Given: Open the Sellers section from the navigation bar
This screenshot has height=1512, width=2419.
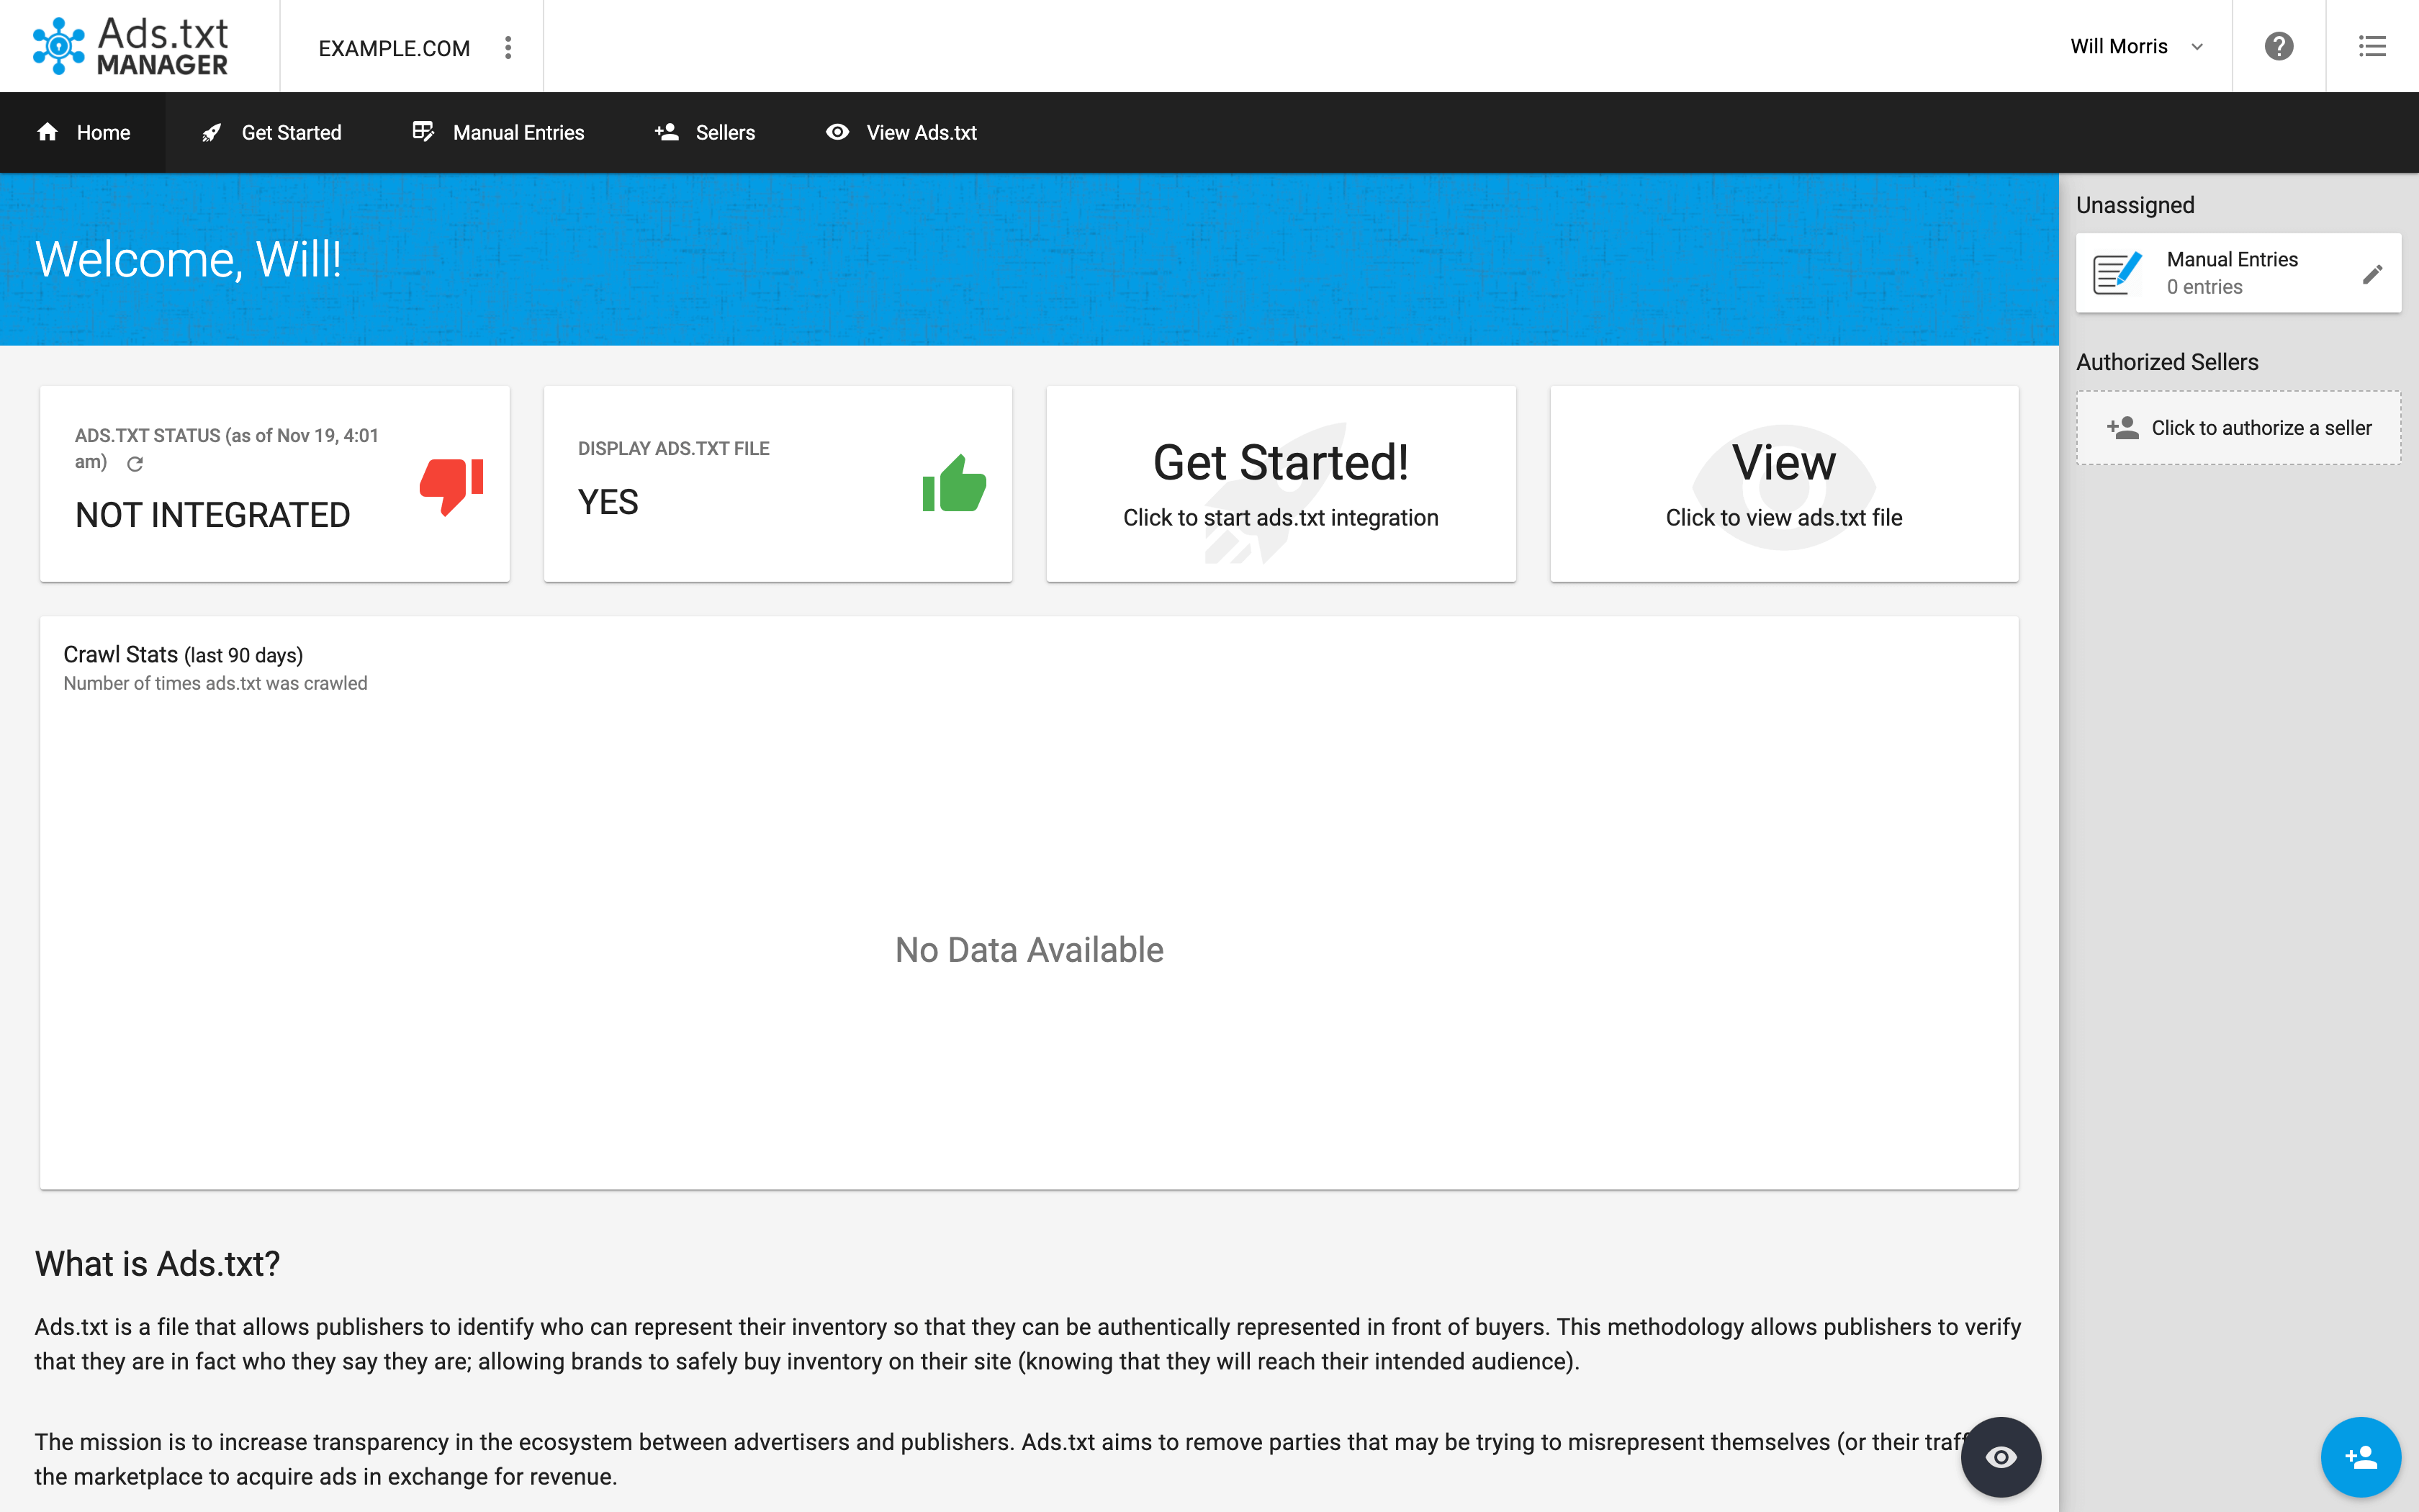Looking at the screenshot, I should tap(725, 132).
